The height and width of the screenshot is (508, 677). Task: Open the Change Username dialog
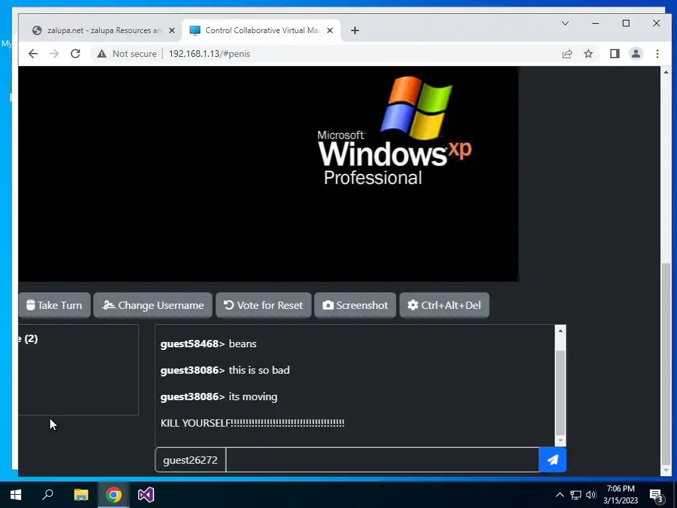pyautogui.click(x=153, y=305)
